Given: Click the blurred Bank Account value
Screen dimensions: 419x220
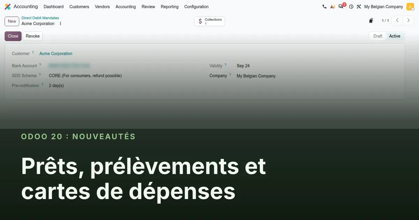Looking at the screenshot, I should coord(69,66).
